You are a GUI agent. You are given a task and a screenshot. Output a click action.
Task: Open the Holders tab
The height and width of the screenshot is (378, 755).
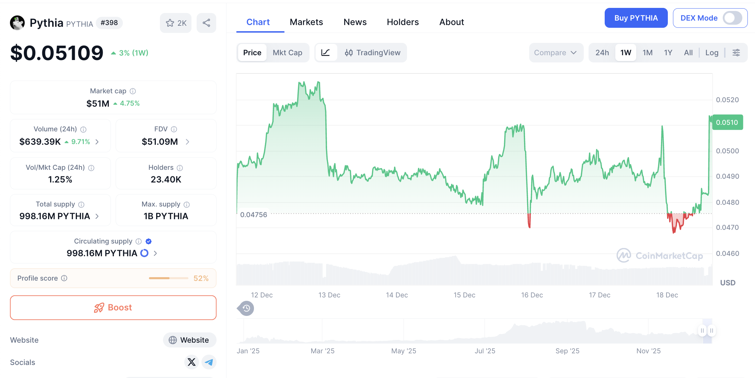click(x=403, y=22)
